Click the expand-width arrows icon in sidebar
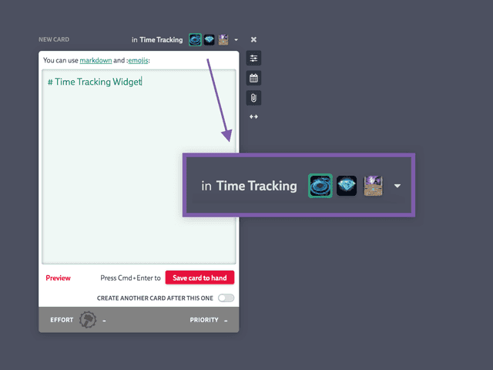The image size is (493, 370). pyautogui.click(x=253, y=116)
